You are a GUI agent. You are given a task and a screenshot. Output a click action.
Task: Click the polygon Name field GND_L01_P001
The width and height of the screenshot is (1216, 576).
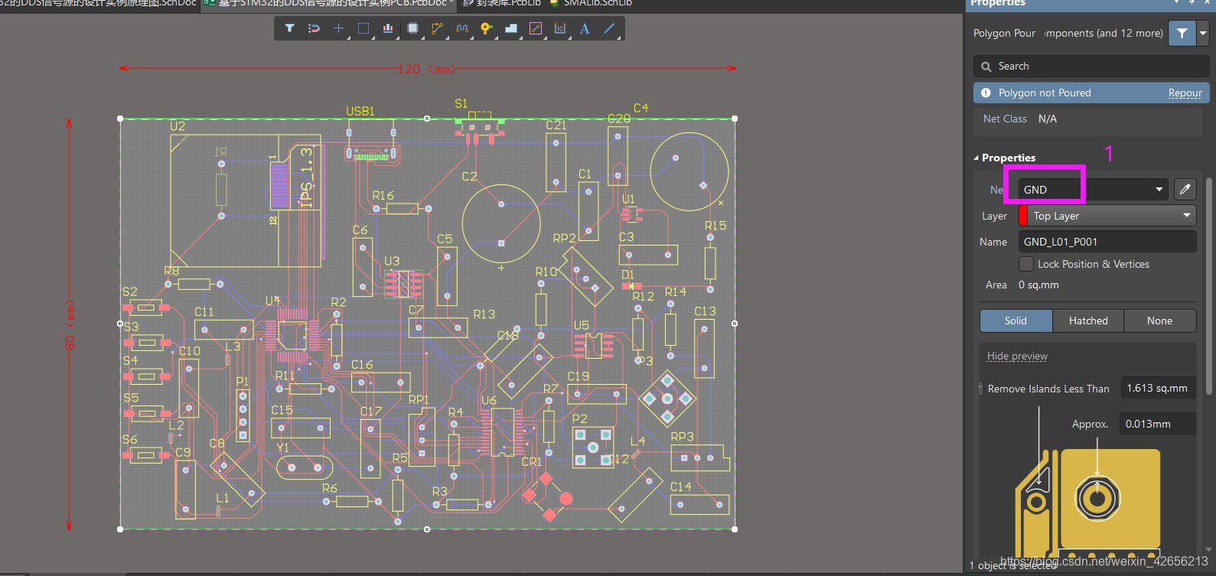coord(1107,242)
